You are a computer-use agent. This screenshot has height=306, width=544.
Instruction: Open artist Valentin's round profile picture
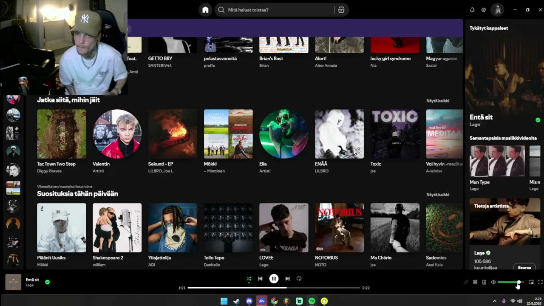pos(117,134)
